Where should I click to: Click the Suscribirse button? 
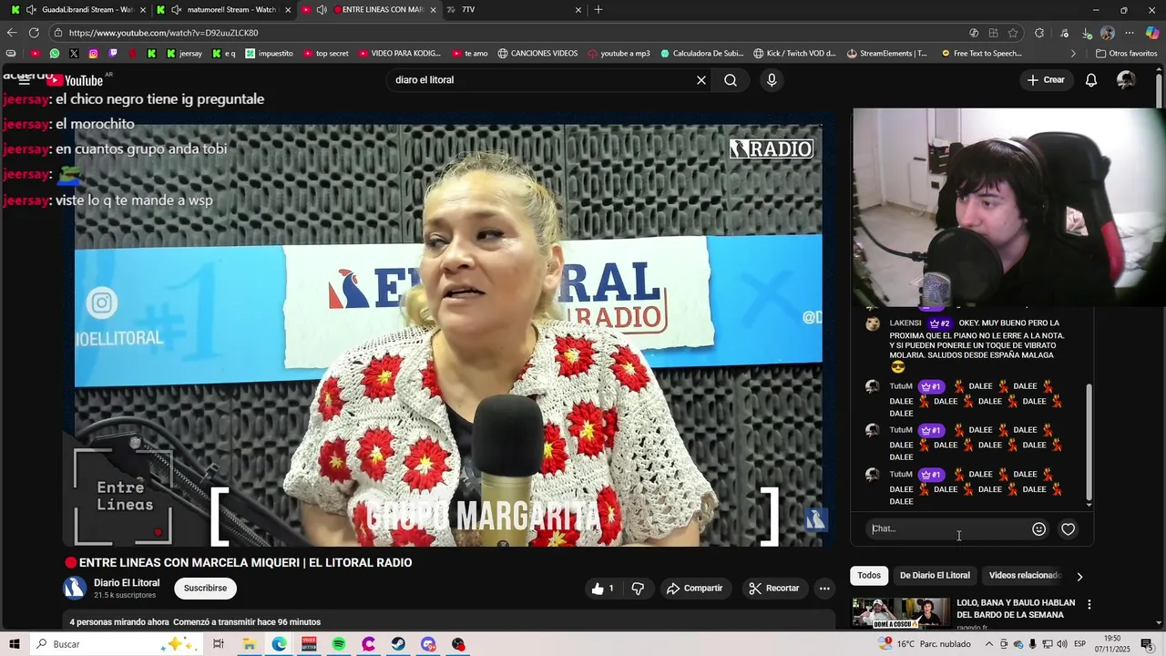tap(205, 589)
